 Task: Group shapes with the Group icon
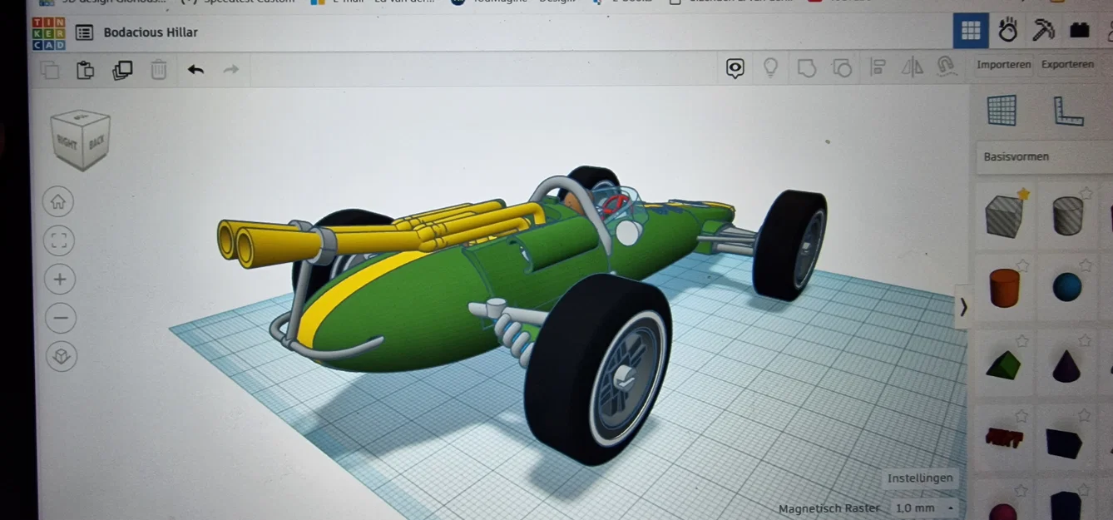click(806, 67)
